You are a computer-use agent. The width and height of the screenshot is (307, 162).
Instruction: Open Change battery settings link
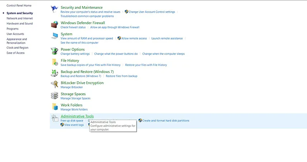pyautogui.click(x=75, y=54)
